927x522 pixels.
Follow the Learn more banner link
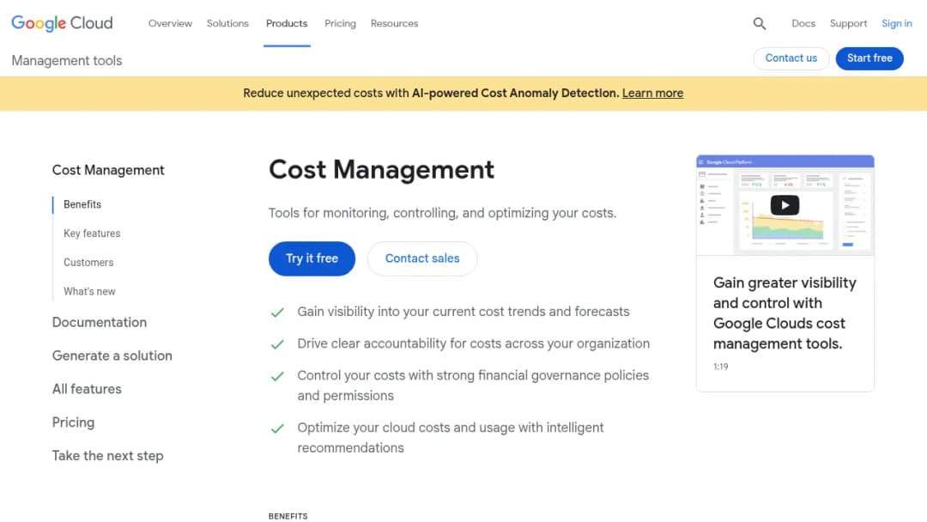pyautogui.click(x=652, y=93)
